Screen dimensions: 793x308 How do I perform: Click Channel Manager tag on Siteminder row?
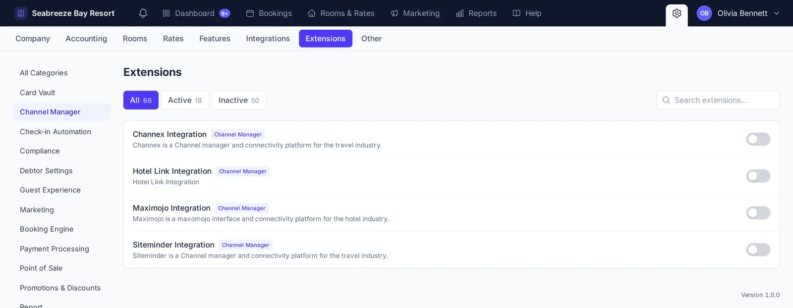tap(245, 245)
